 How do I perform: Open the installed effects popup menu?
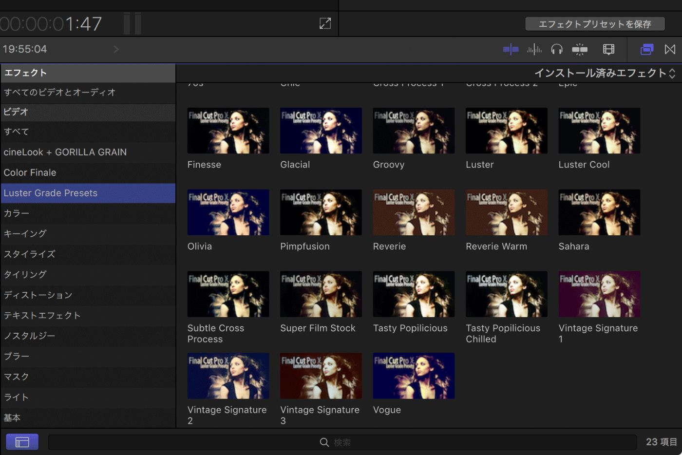tap(605, 73)
